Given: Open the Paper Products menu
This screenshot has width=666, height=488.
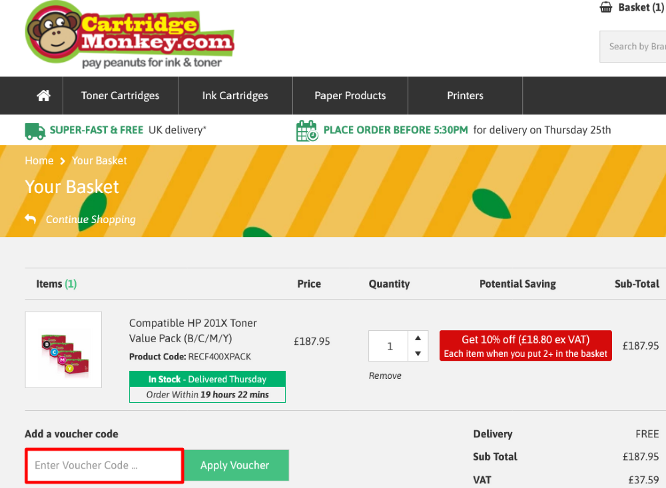Looking at the screenshot, I should click(350, 96).
